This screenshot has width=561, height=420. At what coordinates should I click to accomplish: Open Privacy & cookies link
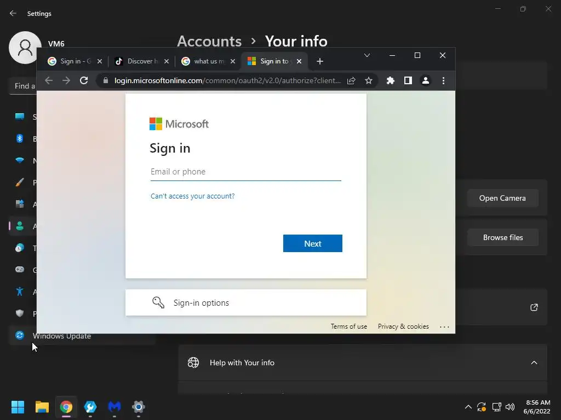click(x=403, y=326)
